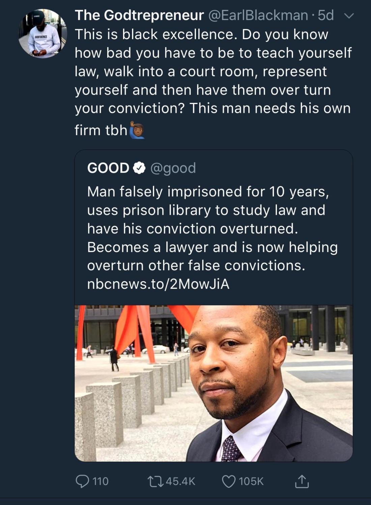Like the tweet with the heart icon
Viewport: 371px width, 505px height.
click(229, 481)
